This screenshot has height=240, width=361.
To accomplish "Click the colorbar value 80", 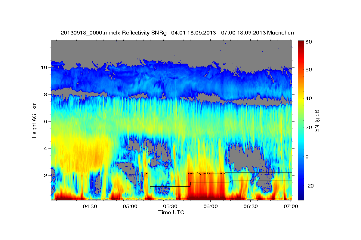I will point(308,42).
